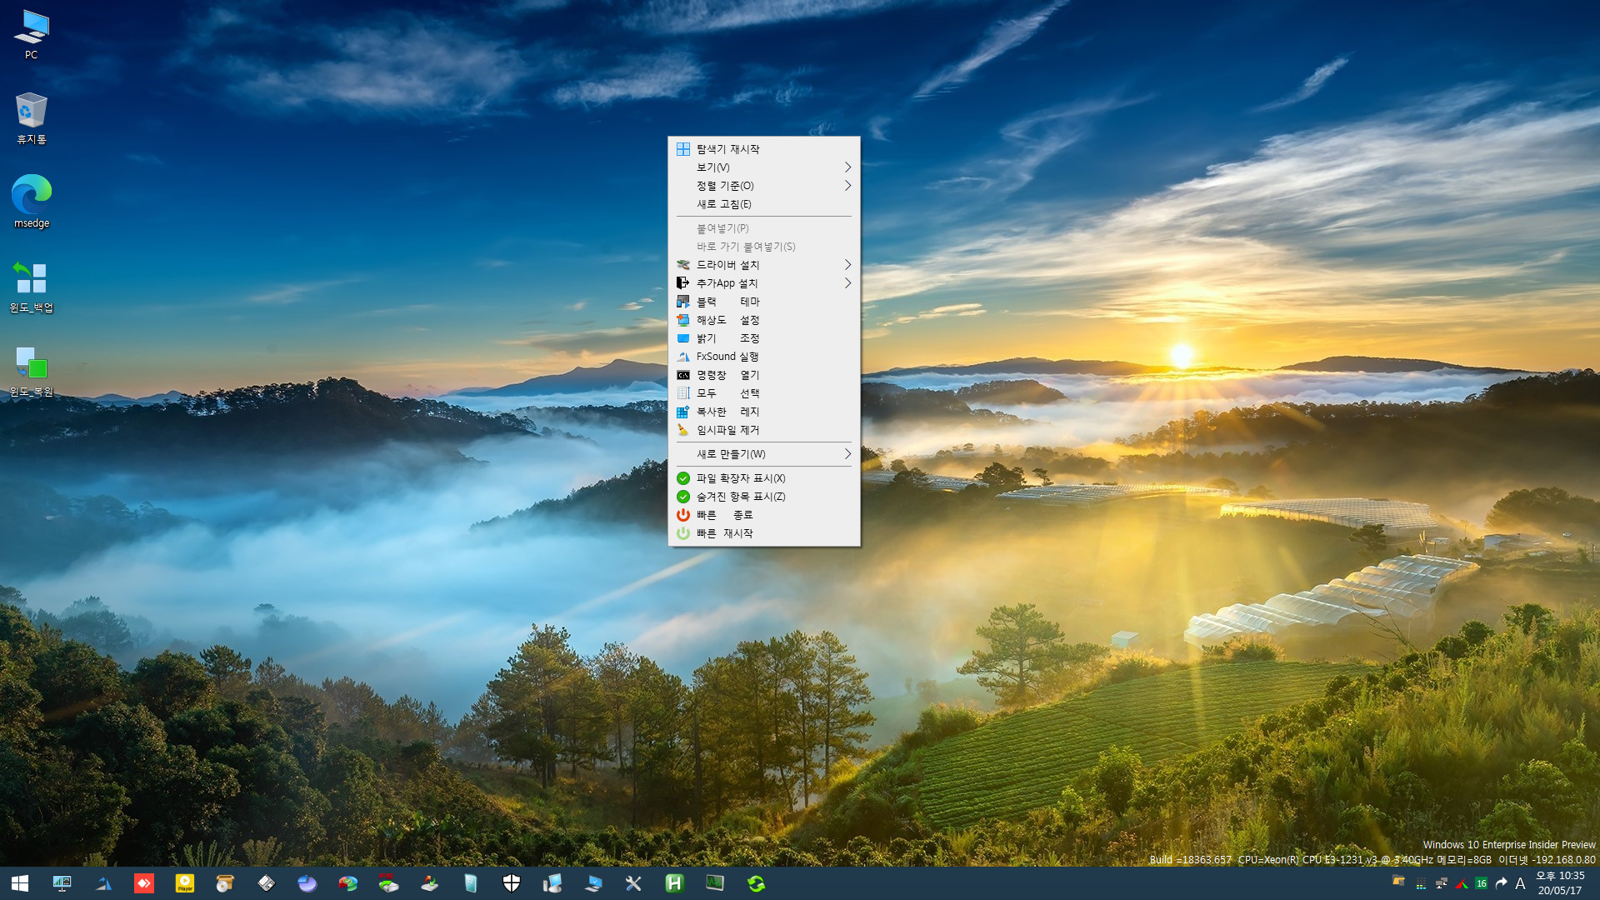This screenshot has height=900, width=1600.
Task: Select the 윈도_백업 desktop icon
Action: 31,286
